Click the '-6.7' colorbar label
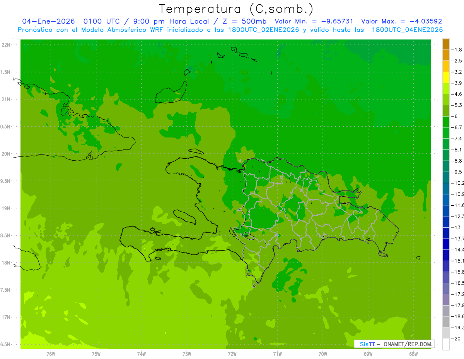 [457, 127]
